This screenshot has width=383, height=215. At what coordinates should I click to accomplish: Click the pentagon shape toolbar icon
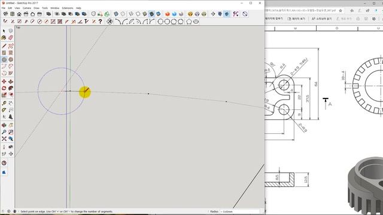(x=189, y=21)
